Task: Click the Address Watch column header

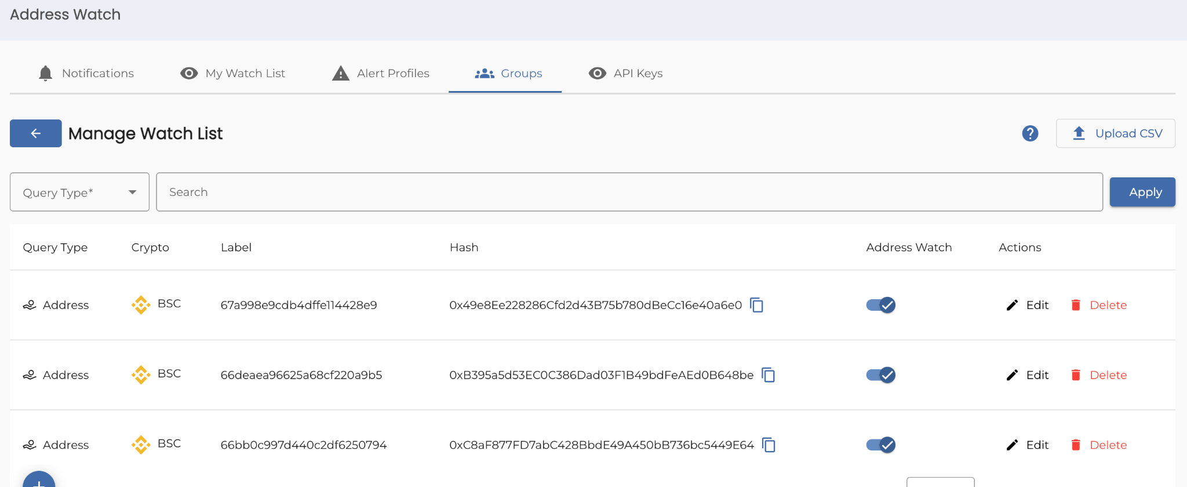Action: (909, 248)
